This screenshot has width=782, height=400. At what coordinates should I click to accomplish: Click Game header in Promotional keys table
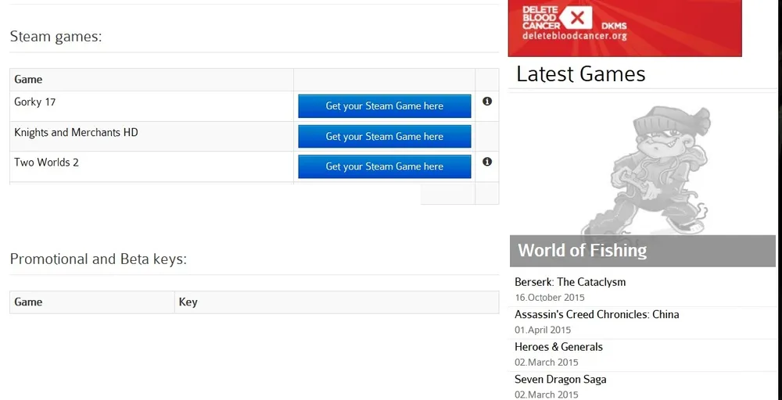pos(28,302)
